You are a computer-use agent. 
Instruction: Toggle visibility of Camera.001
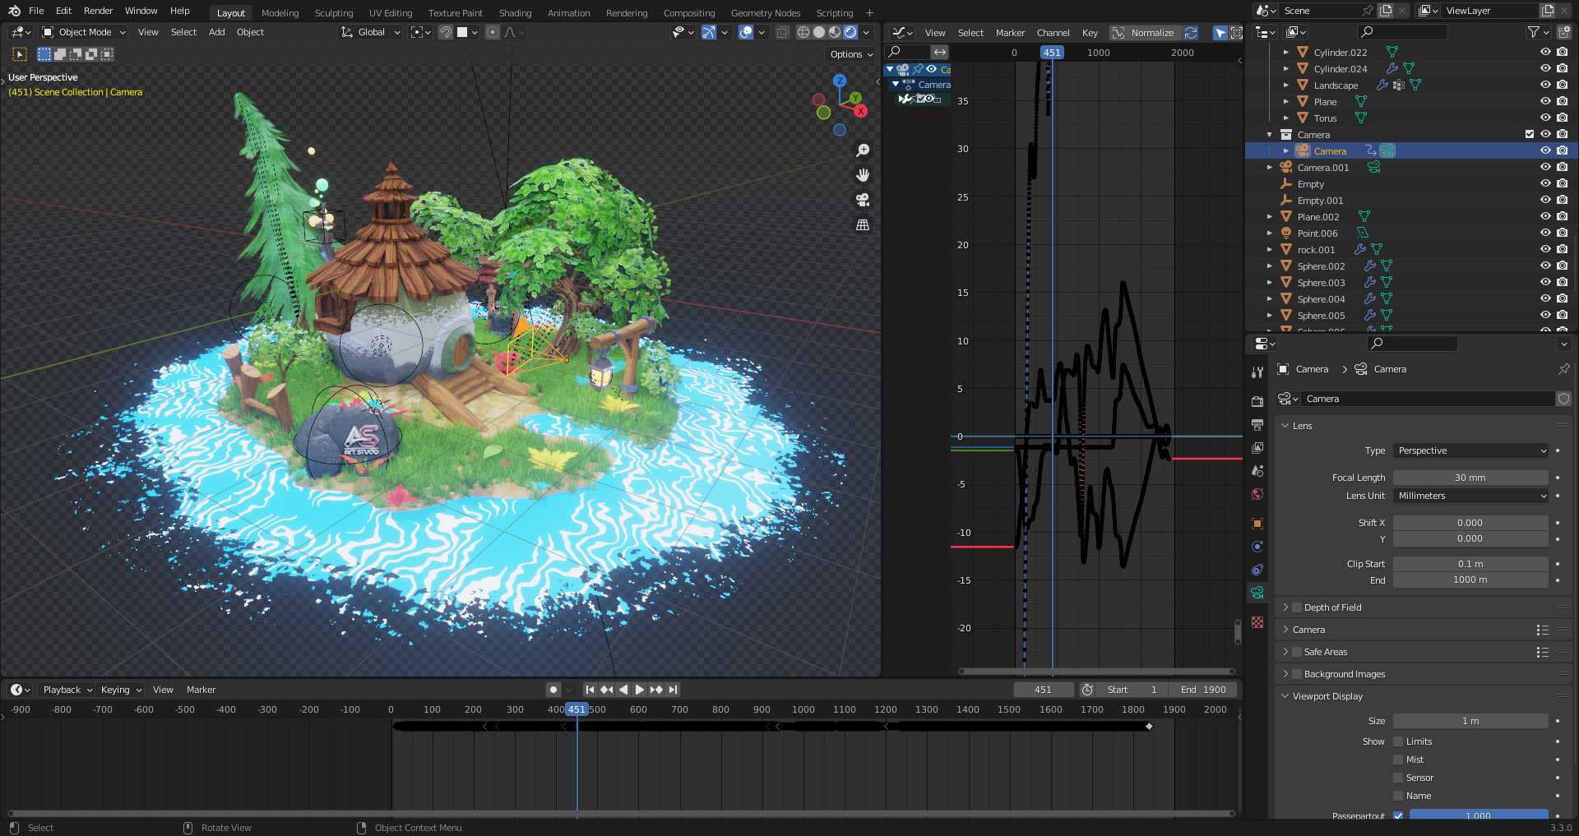click(x=1545, y=167)
